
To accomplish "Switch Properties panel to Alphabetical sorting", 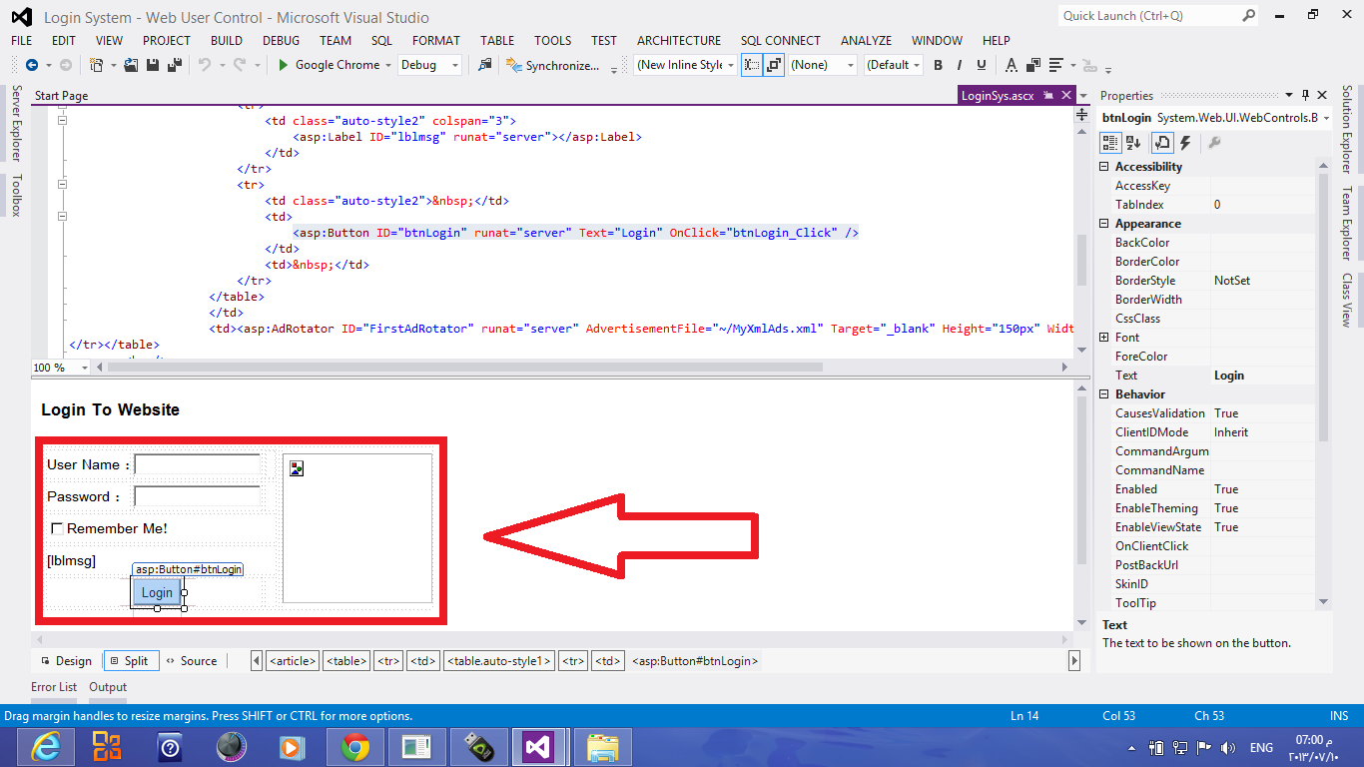I will click(x=1131, y=142).
